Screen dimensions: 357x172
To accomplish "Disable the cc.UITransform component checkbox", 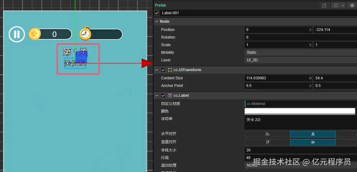I will click(x=163, y=70).
